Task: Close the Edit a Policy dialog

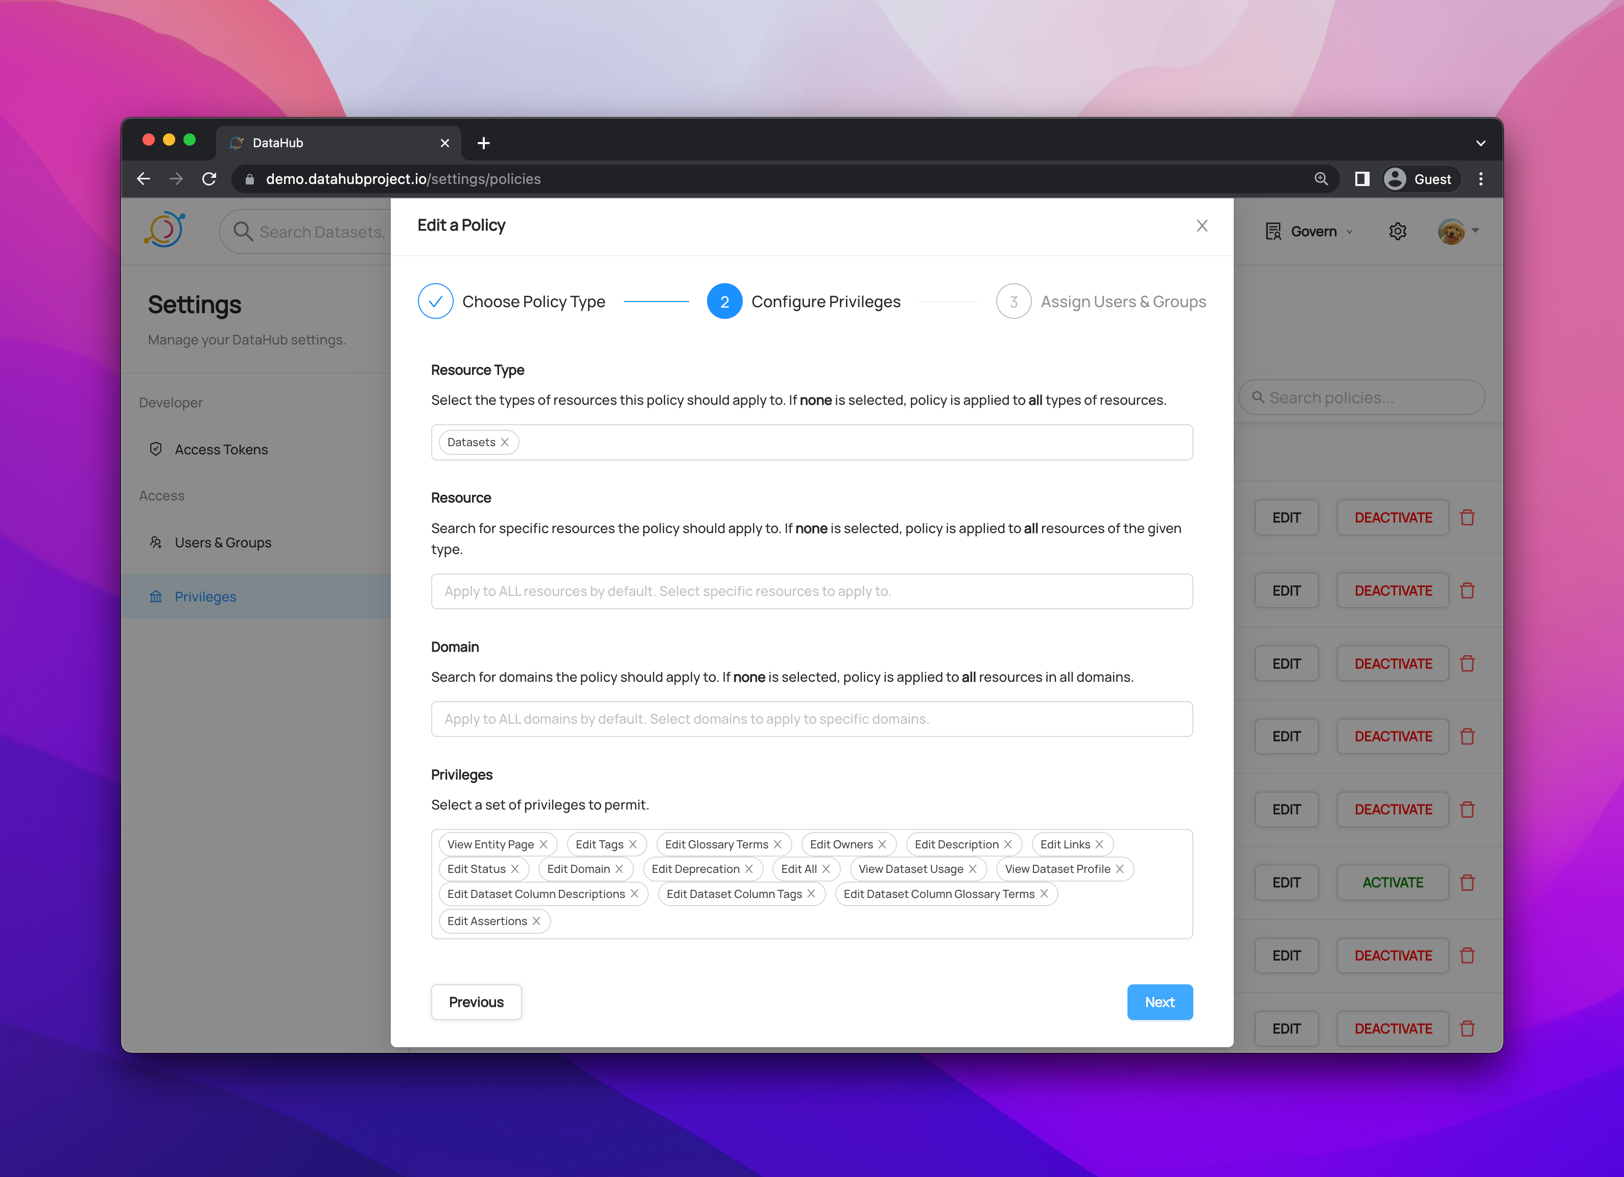Action: pos(1202,226)
